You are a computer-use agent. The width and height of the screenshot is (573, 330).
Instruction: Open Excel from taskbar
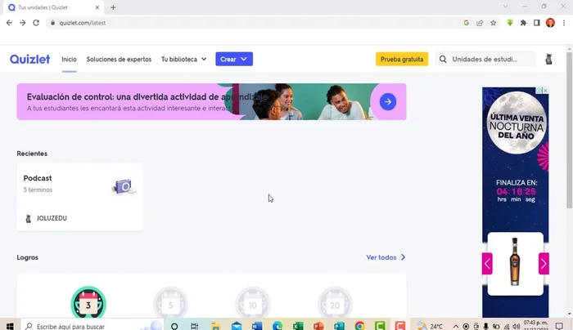pos(298,326)
